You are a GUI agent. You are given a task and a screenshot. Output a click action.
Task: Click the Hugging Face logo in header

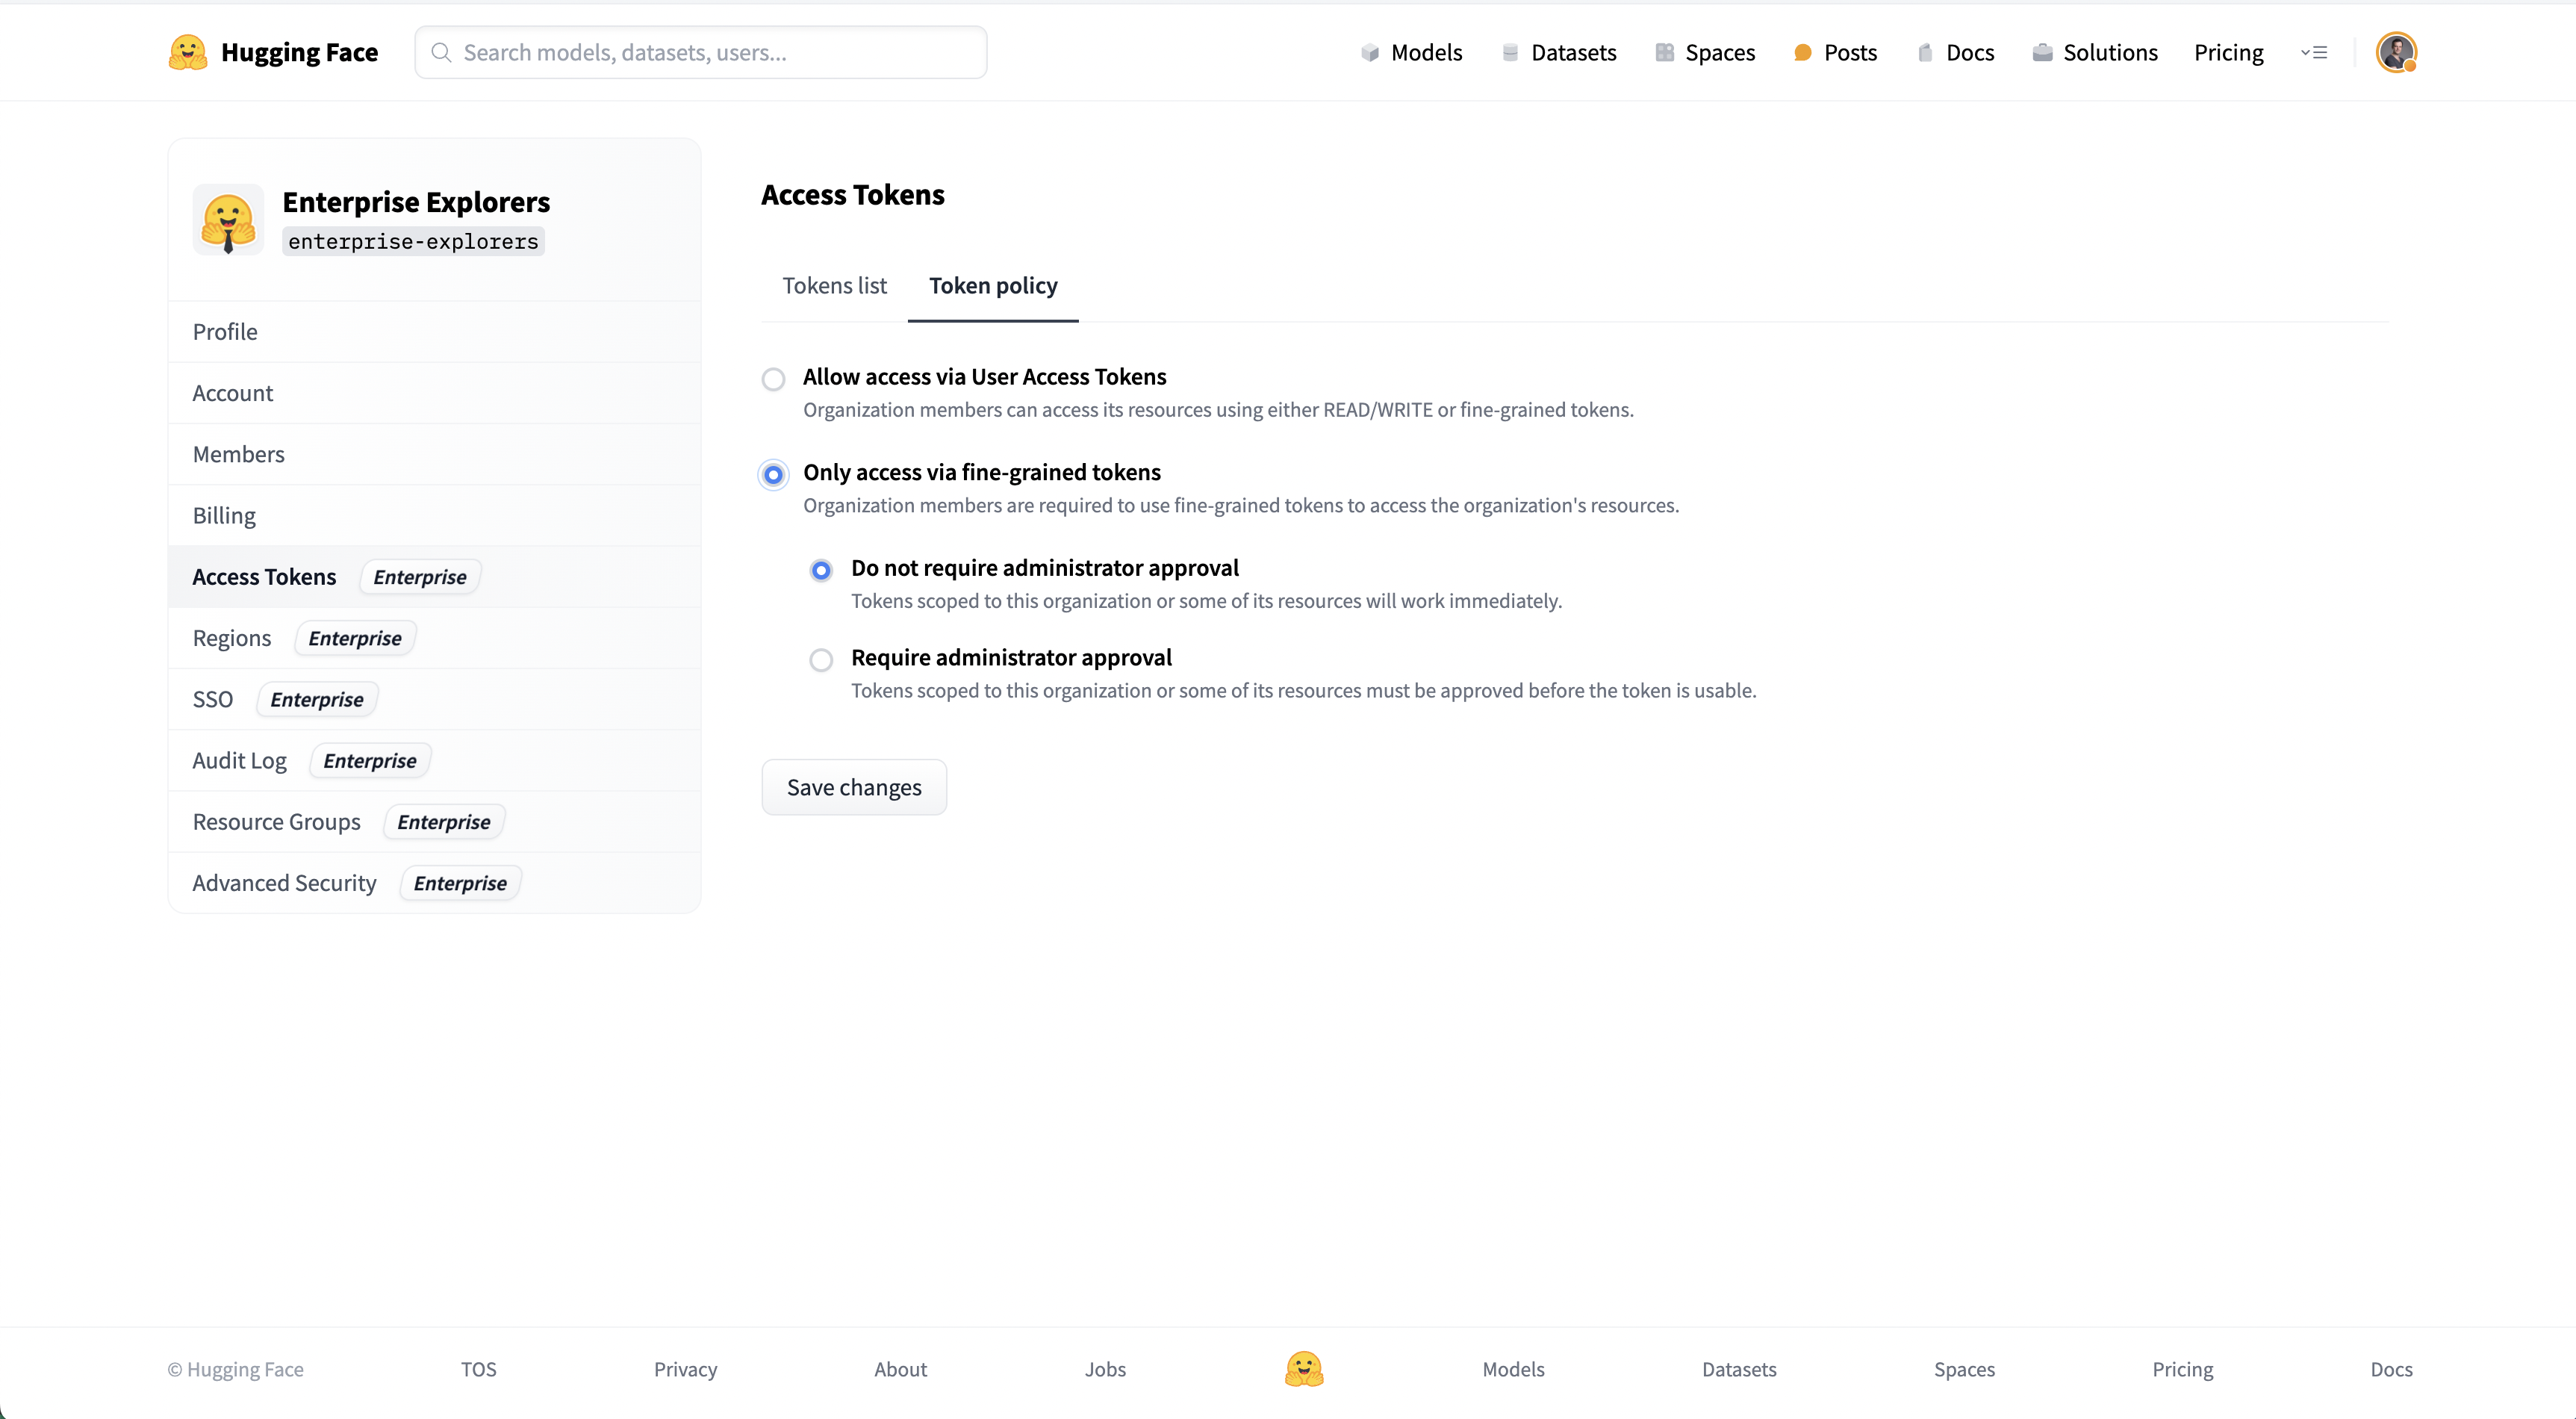click(x=188, y=52)
